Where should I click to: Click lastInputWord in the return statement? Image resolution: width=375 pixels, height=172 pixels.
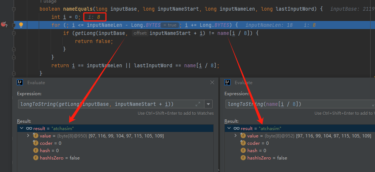pos(153,65)
